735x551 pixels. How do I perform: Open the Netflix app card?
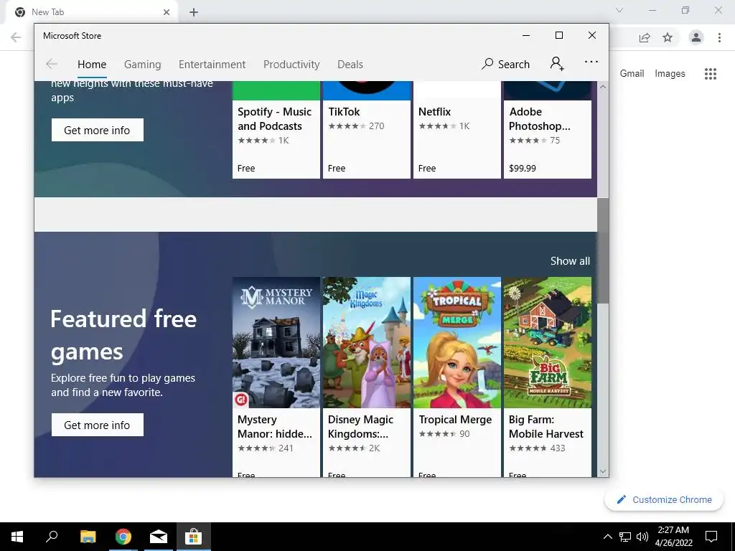click(457, 130)
